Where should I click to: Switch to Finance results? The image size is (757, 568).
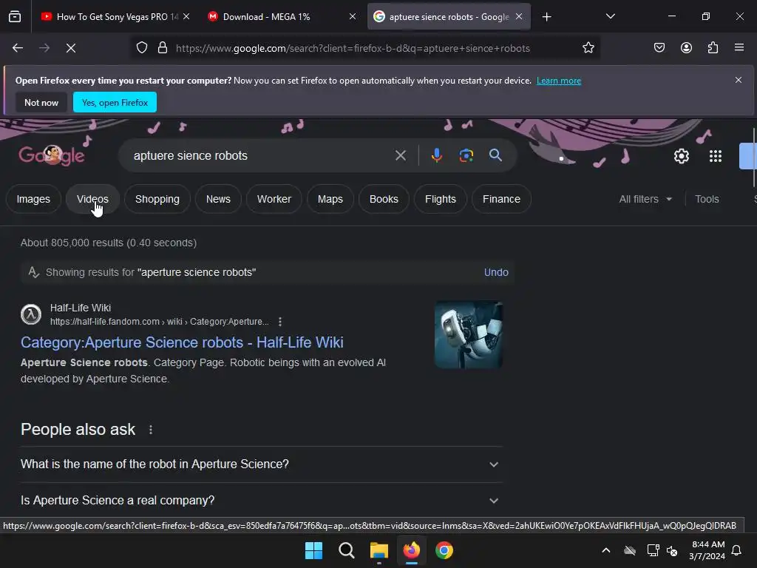pyautogui.click(x=502, y=199)
